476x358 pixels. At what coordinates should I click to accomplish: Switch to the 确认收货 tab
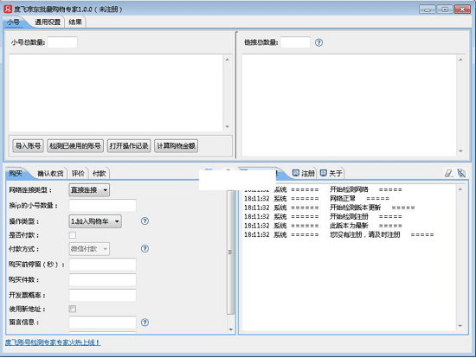tap(50, 173)
